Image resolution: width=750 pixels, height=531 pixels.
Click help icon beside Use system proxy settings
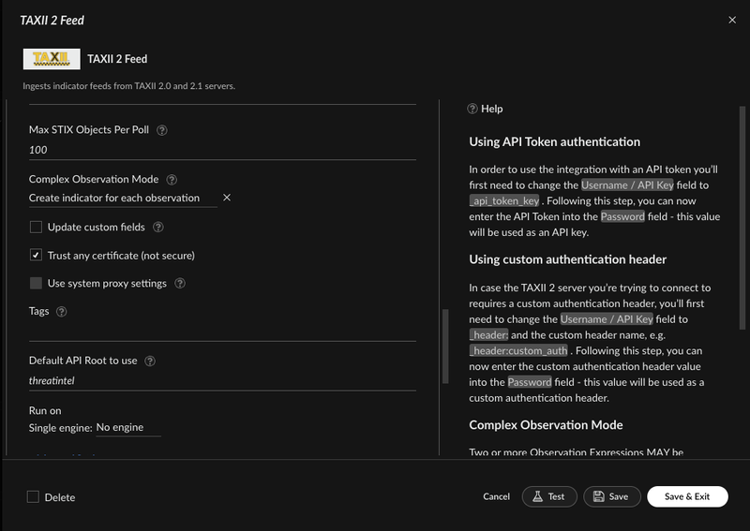coord(180,284)
